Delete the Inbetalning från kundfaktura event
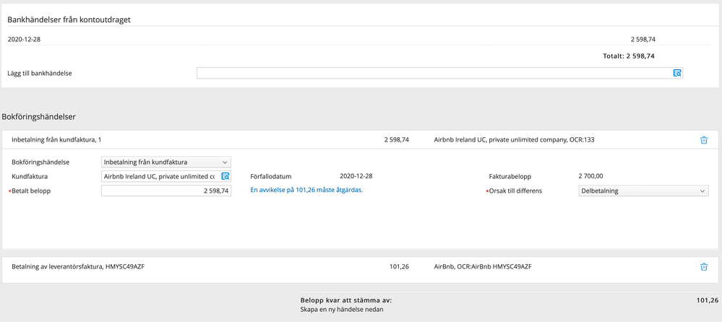722x322 pixels. point(704,140)
